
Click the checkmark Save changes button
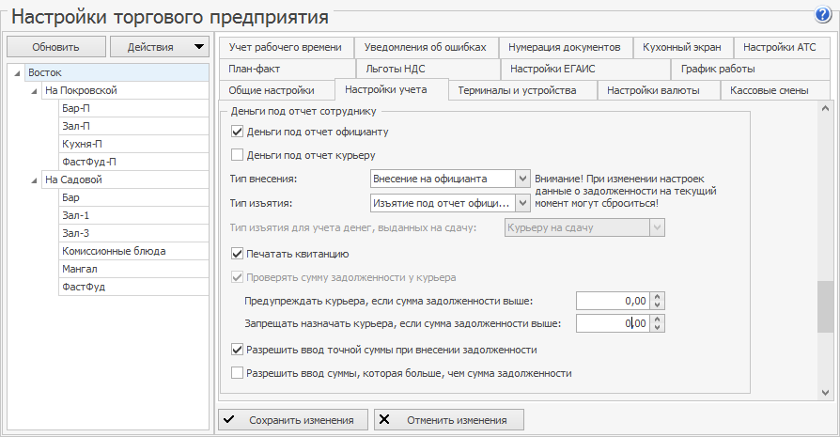(288, 420)
